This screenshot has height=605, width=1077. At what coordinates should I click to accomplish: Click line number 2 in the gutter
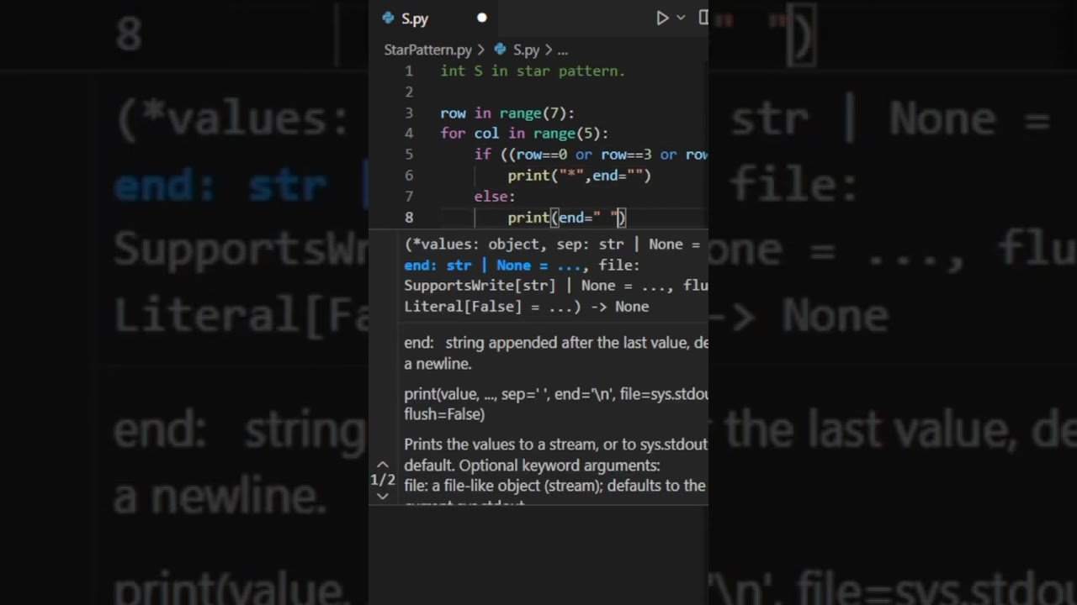409,92
